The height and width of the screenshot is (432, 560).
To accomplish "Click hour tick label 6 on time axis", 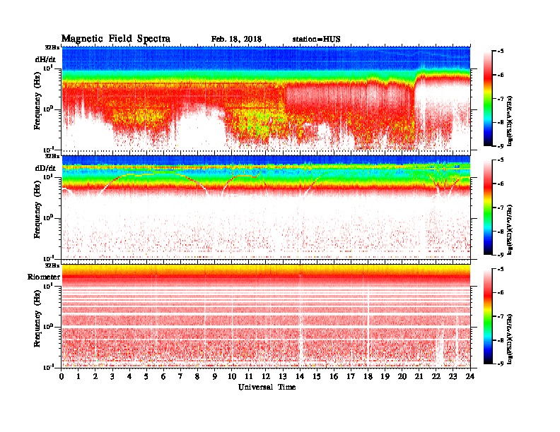I will tap(163, 376).
